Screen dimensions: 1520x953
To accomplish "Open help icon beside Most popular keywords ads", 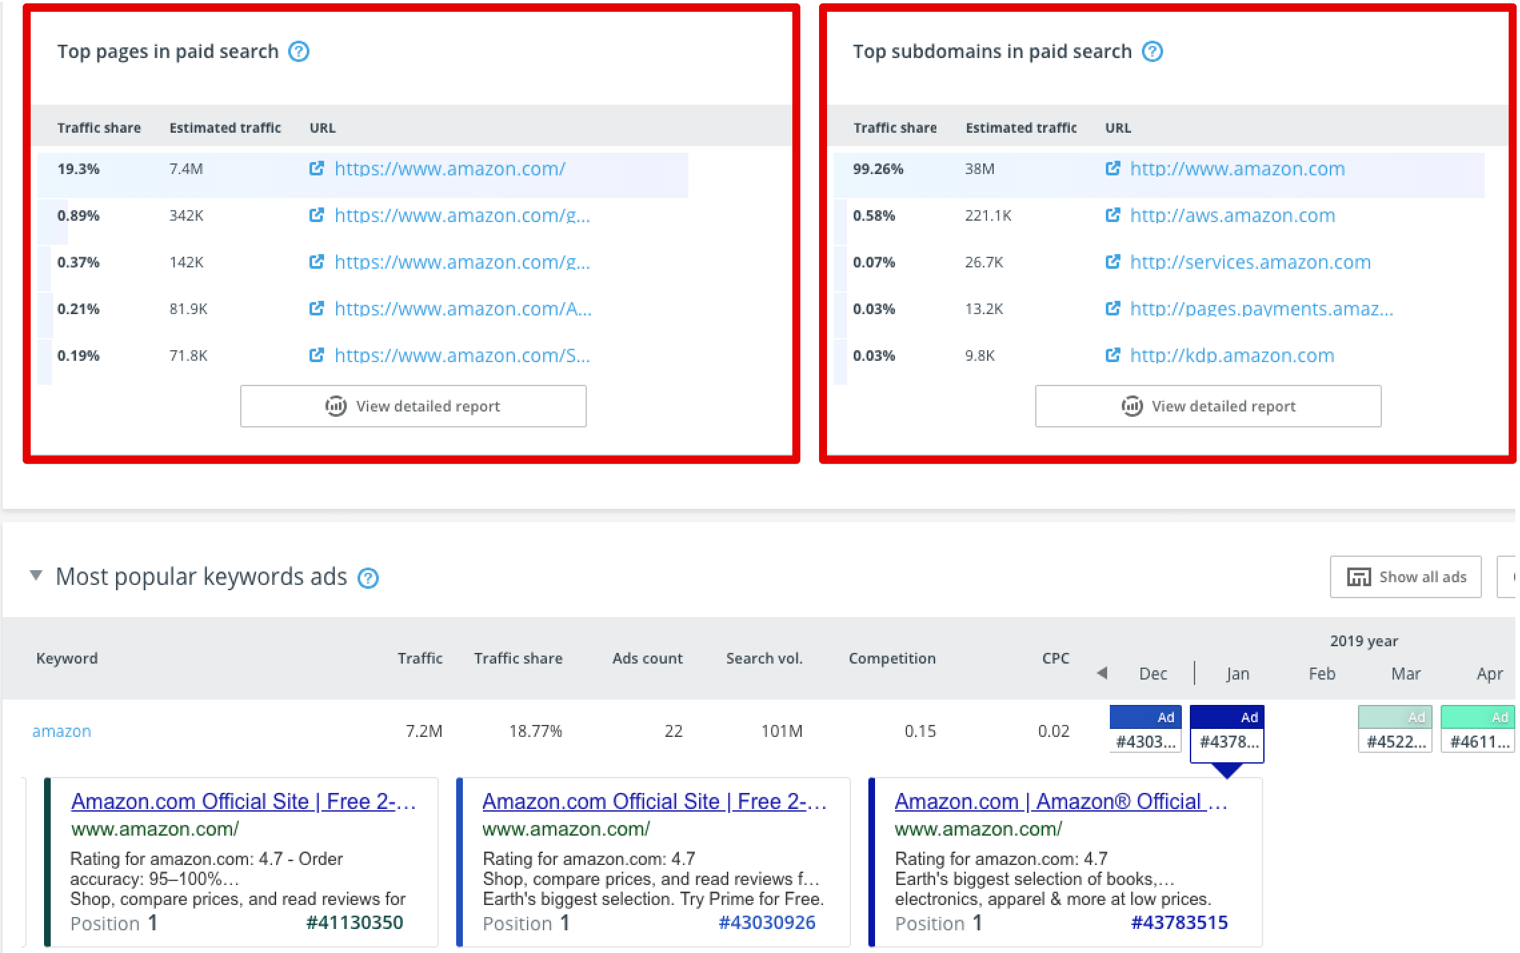I will 368,578.
